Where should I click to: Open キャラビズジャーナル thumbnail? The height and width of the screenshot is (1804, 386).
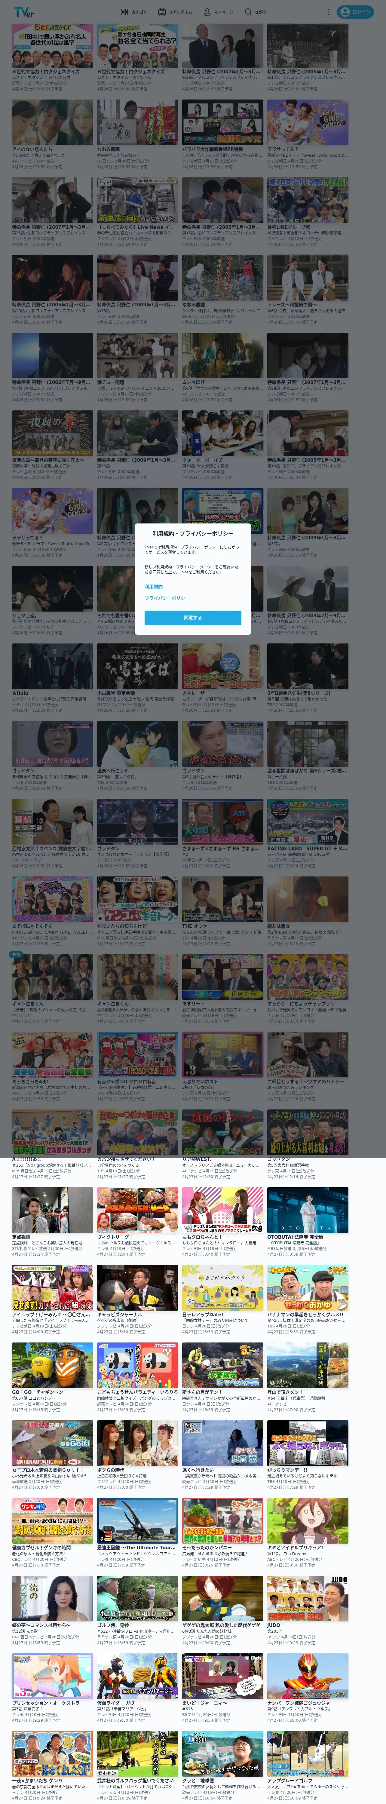click(137, 1288)
